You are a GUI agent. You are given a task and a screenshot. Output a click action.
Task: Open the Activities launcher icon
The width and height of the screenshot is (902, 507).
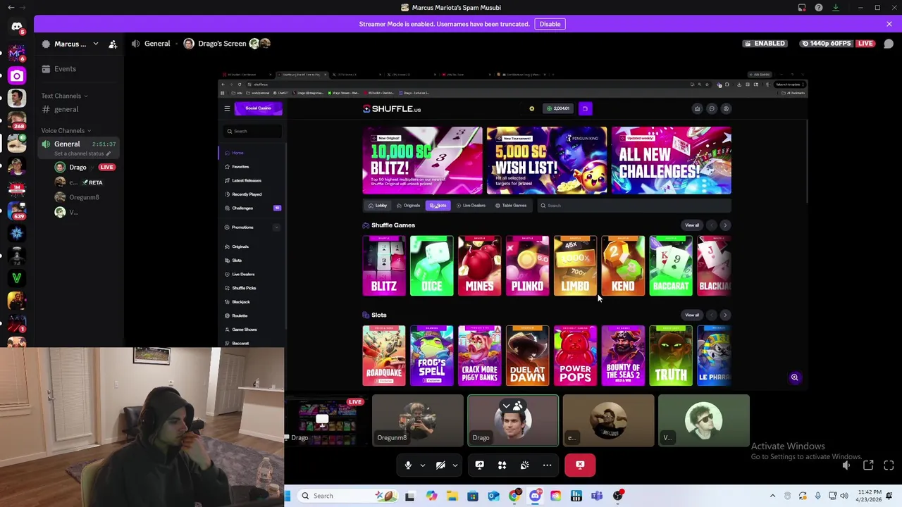502,465
